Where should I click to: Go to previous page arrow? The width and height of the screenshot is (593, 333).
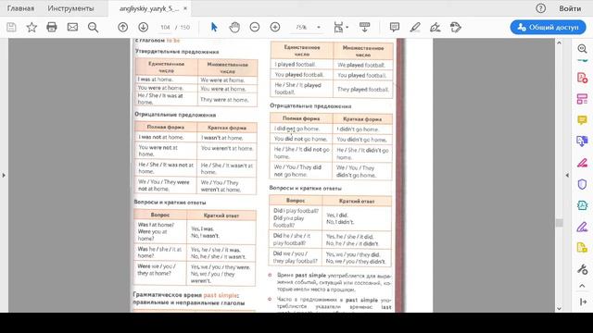click(123, 27)
